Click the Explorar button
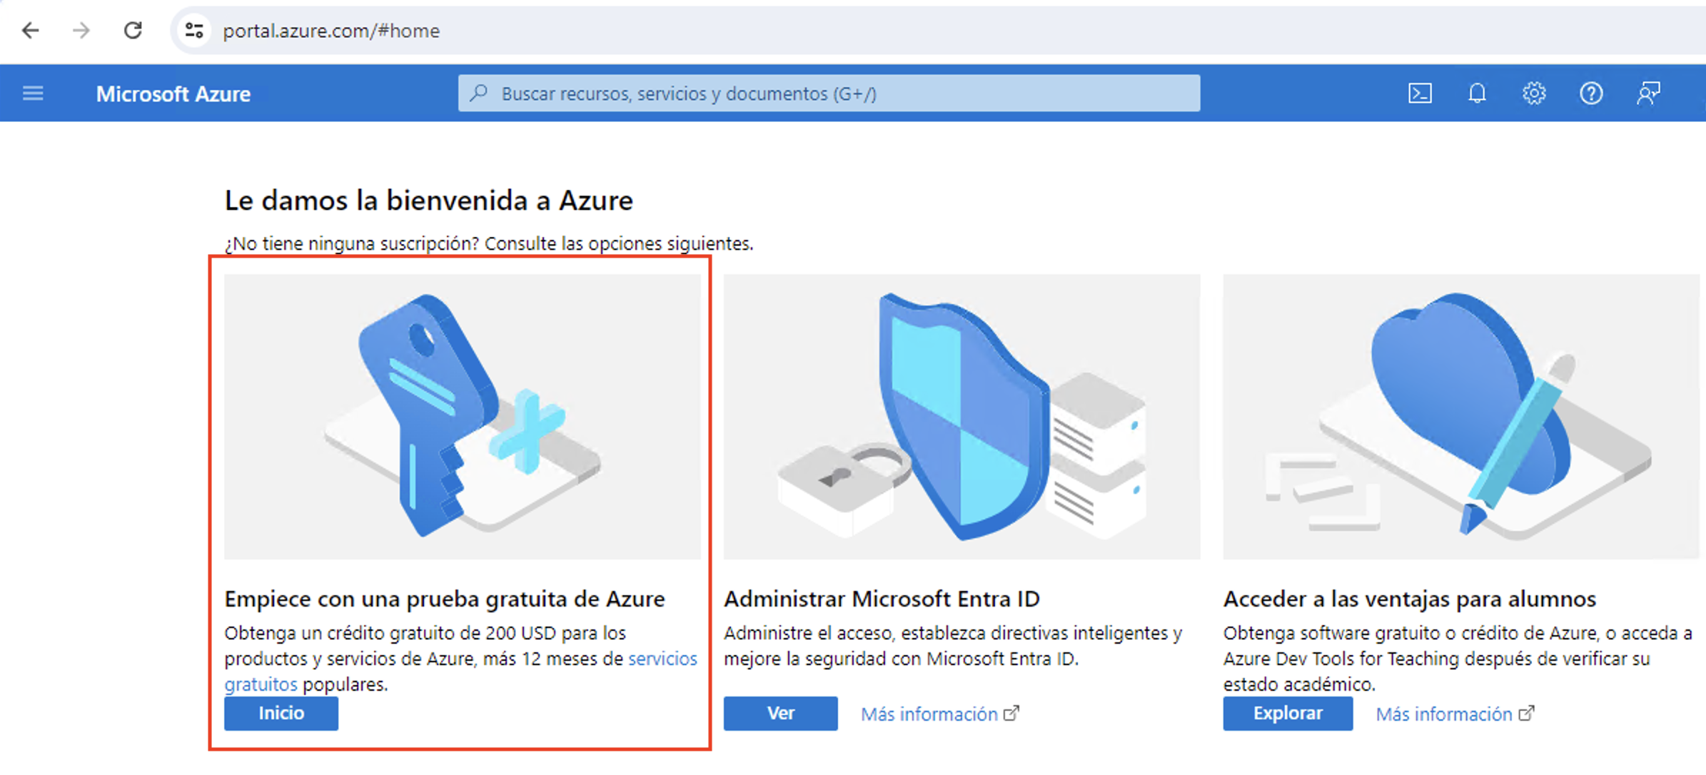Viewport: 1706px width, 775px height. tap(1288, 713)
